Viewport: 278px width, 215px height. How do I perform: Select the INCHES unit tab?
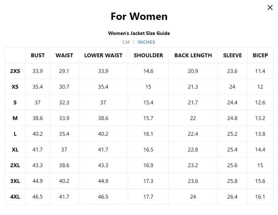coord(146,42)
